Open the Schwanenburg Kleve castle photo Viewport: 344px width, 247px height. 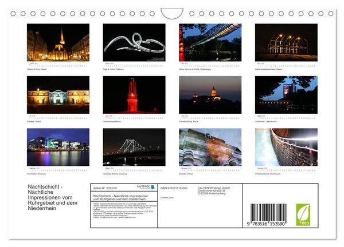pyautogui.click(x=210, y=95)
